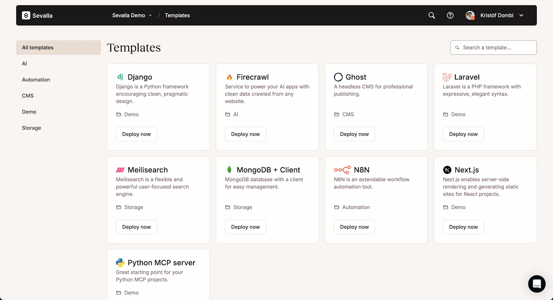Click Kristóf Dombi's avatar picture

[x=470, y=15]
